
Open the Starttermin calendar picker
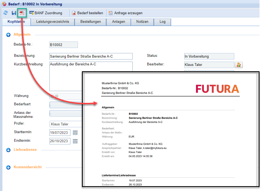[x=75, y=133]
